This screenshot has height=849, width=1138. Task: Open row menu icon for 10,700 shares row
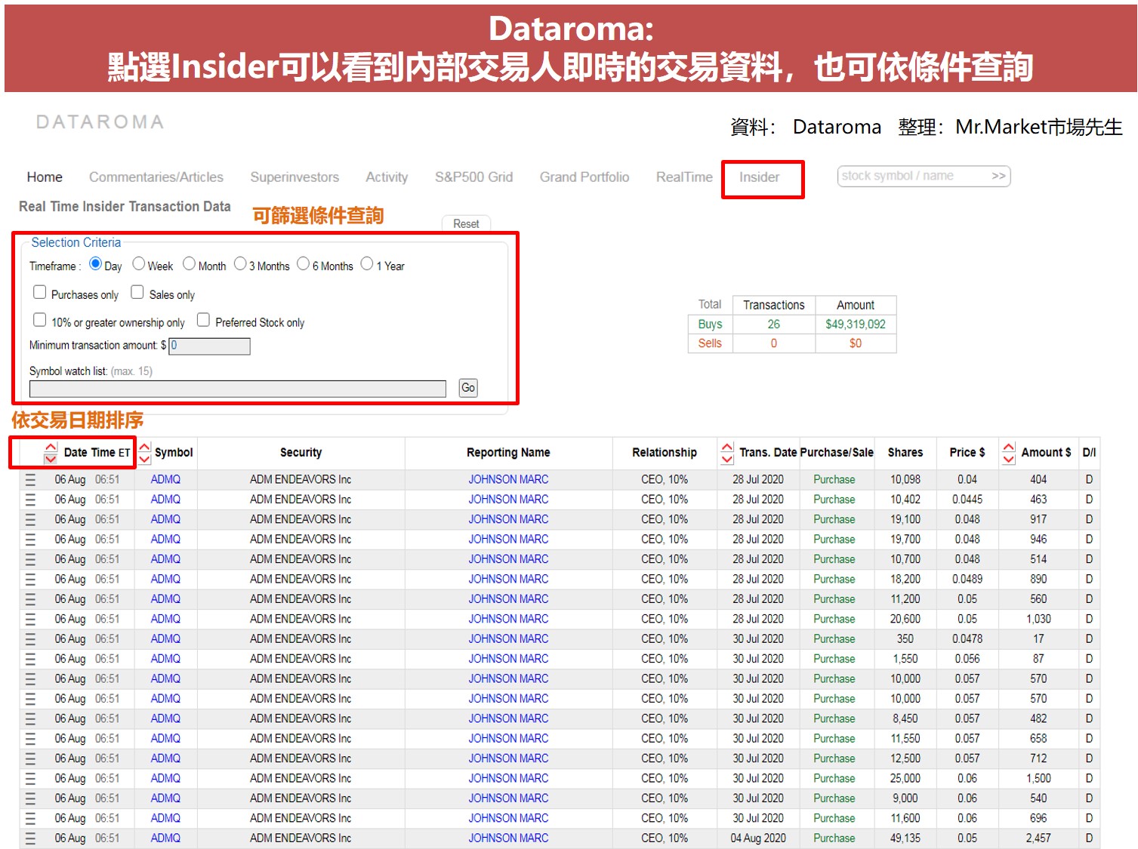[x=30, y=559]
